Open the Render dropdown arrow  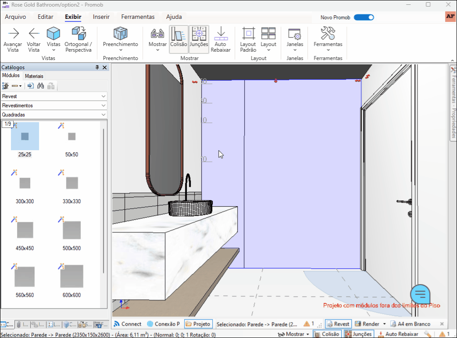point(385,324)
